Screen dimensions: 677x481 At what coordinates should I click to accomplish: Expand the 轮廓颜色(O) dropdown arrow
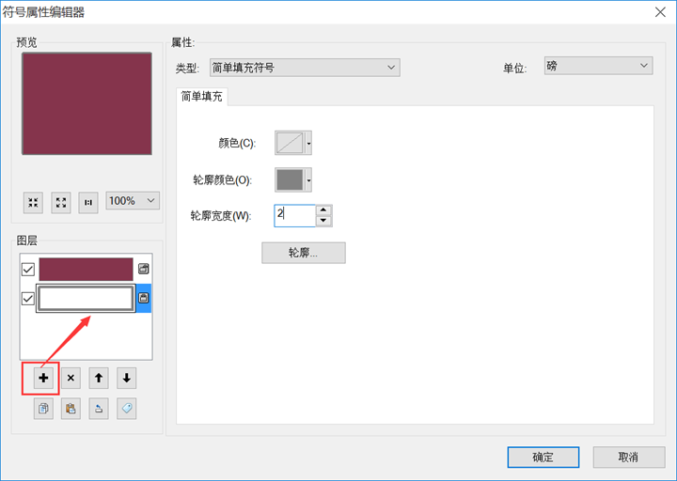pos(308,179)
